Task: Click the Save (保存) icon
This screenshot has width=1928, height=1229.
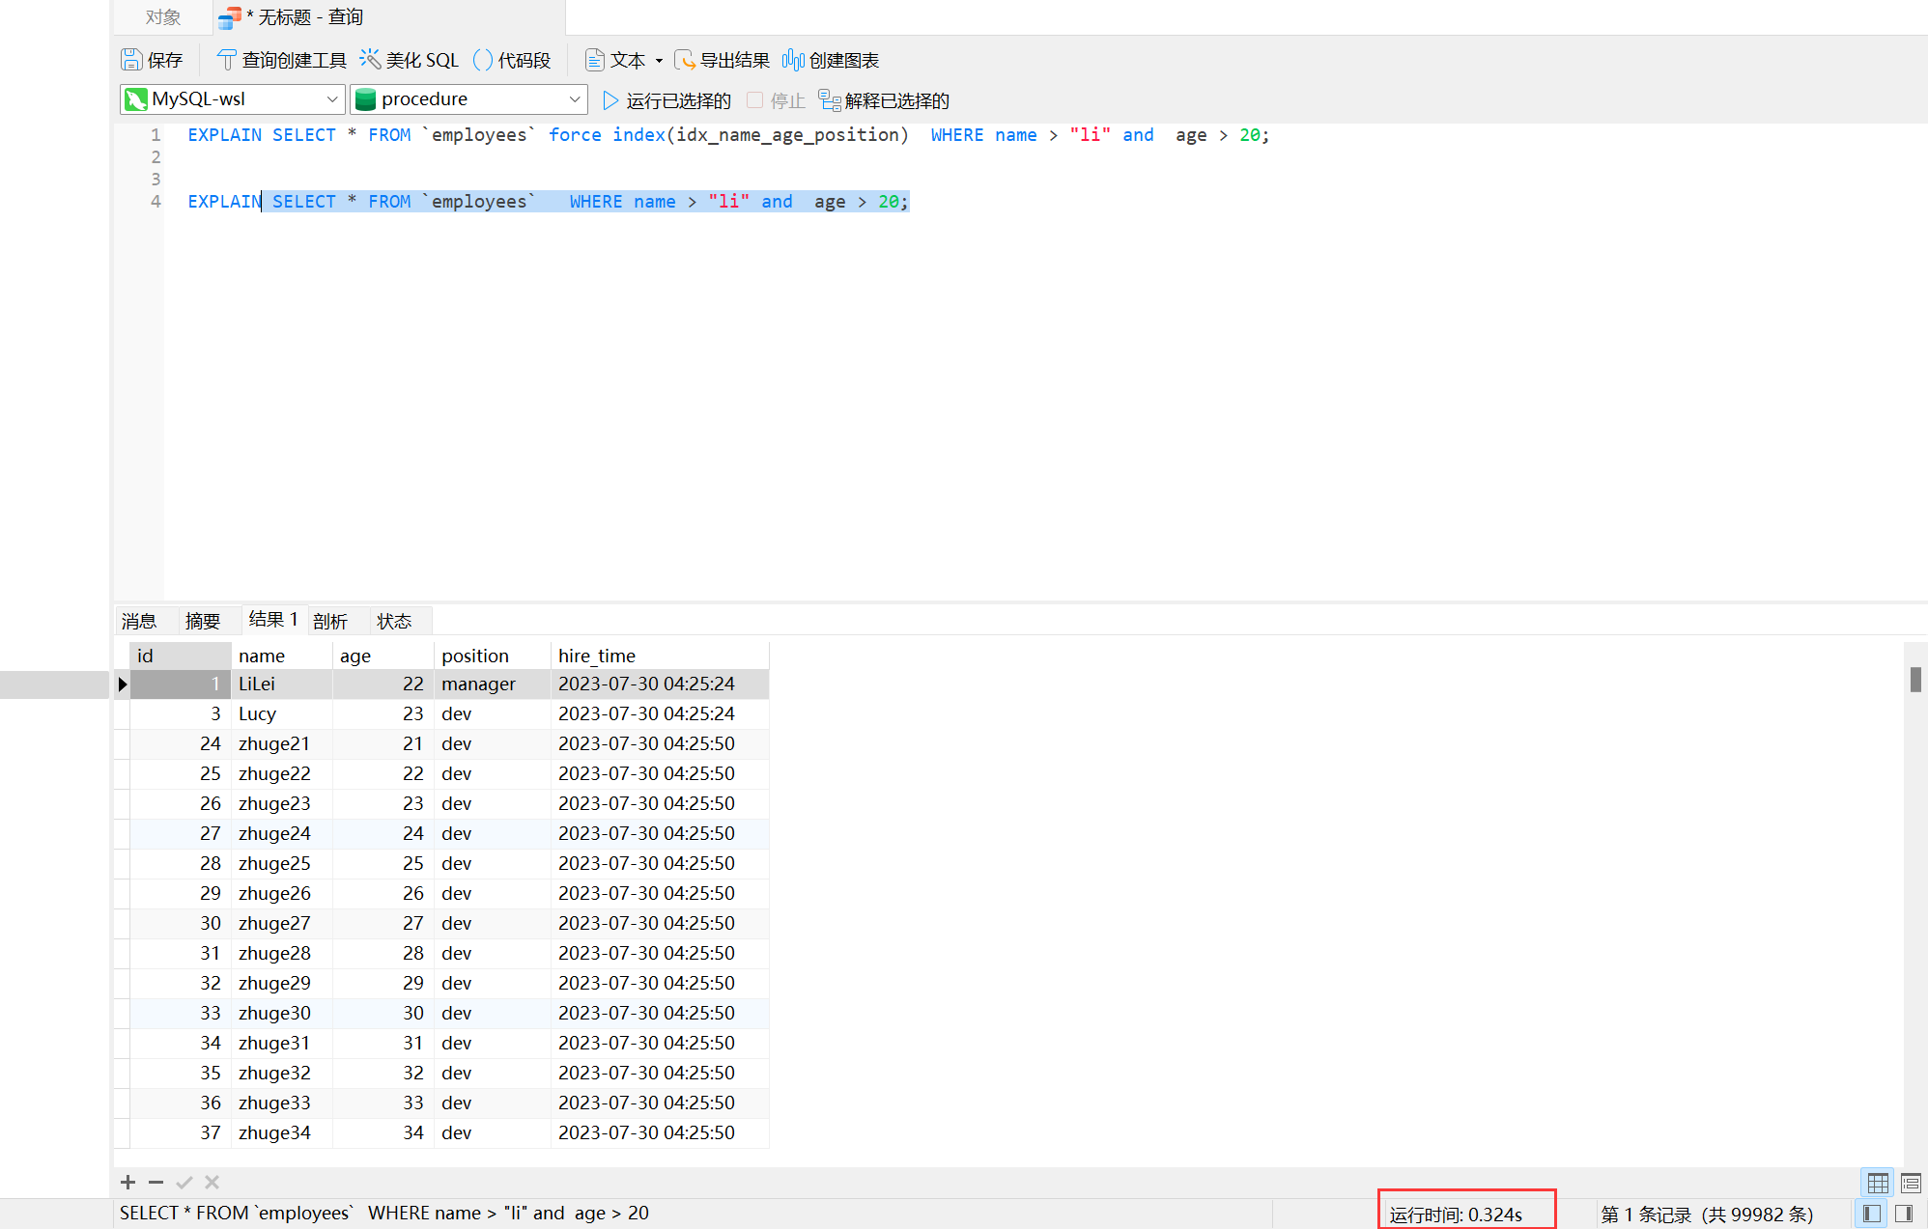Action: point(132,60)
